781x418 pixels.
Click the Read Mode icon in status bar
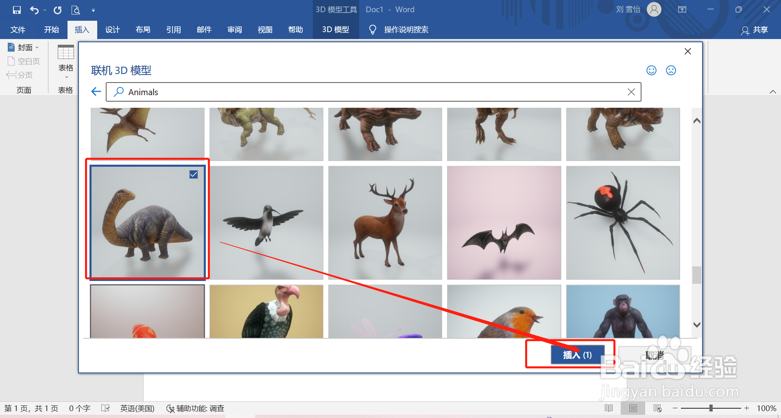coord(609,408)
